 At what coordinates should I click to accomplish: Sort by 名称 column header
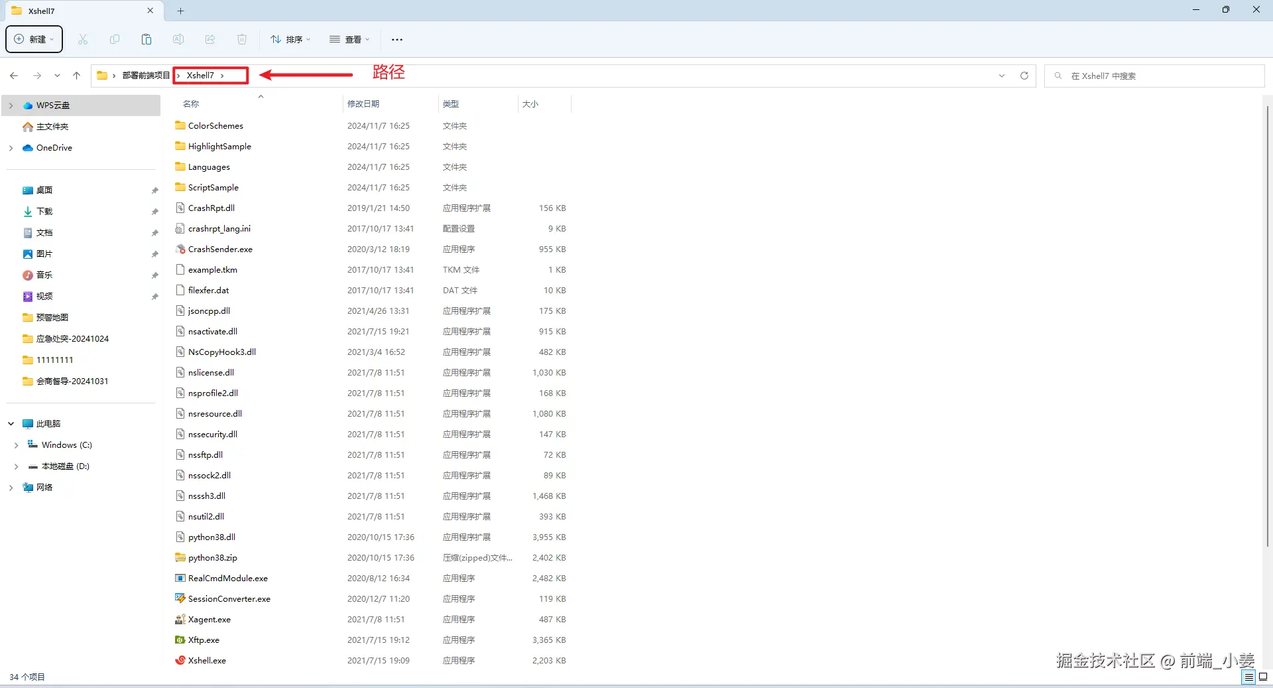point(191,104)
